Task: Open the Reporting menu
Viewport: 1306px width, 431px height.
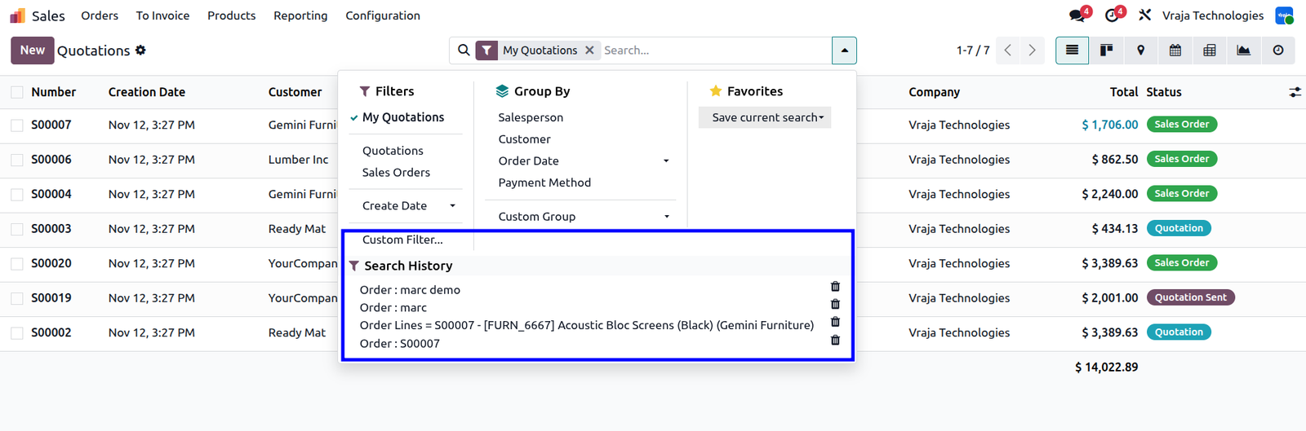Action: pos(300,15)
